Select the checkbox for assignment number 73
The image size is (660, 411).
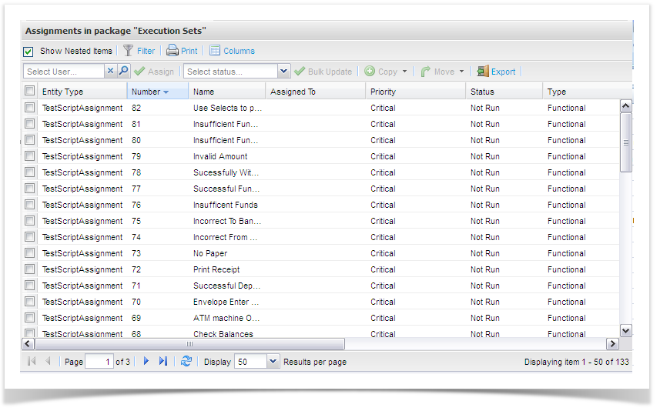pyautogui.click(x=29, y=253)
